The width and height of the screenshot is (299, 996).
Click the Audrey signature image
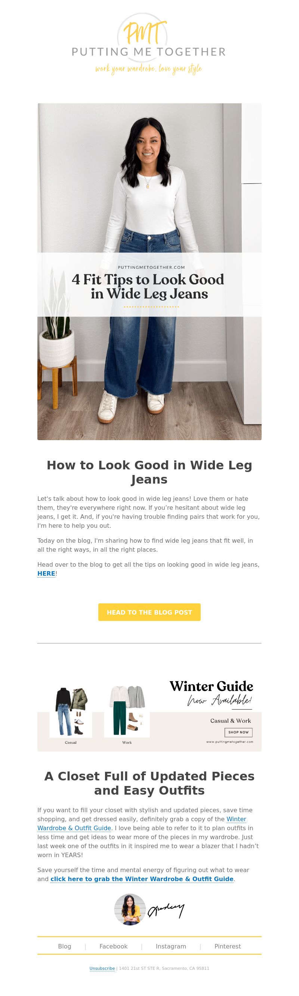pos(166,910)
